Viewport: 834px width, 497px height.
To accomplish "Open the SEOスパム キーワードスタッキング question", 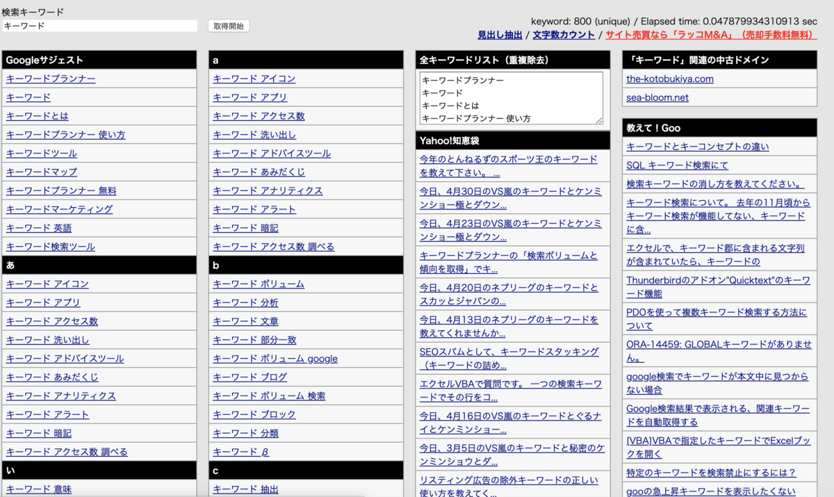I will tap(509, 358).
